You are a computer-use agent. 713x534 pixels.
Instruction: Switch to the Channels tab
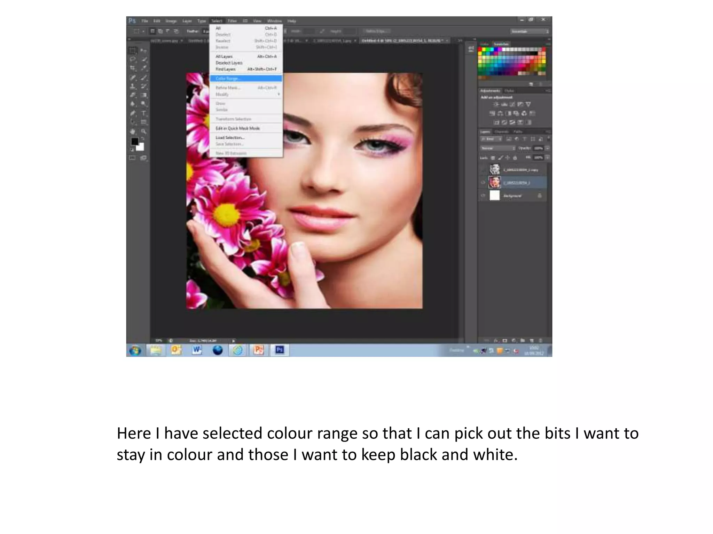pos(501,132)
